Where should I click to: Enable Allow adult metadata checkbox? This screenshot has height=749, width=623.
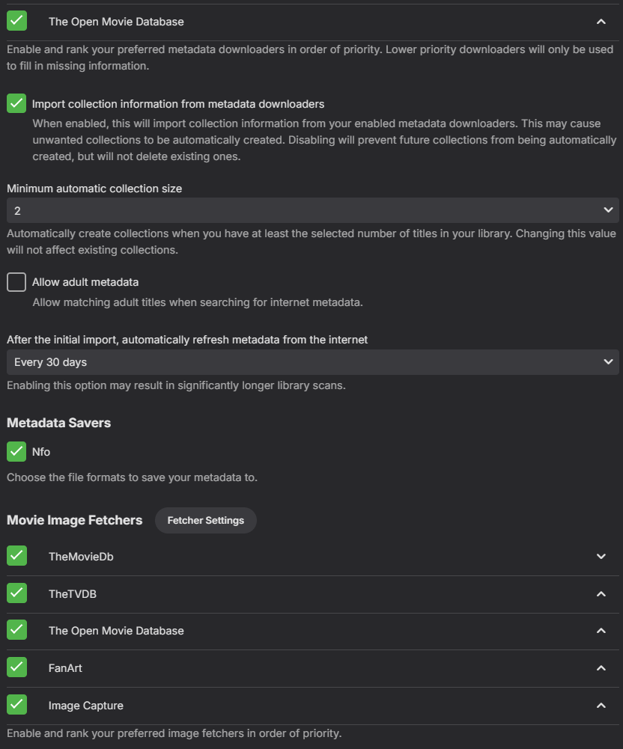(16, 282)
